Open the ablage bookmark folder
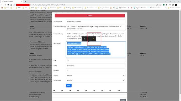The height and width of the screenshot is (101, 181). pos(44,8)
